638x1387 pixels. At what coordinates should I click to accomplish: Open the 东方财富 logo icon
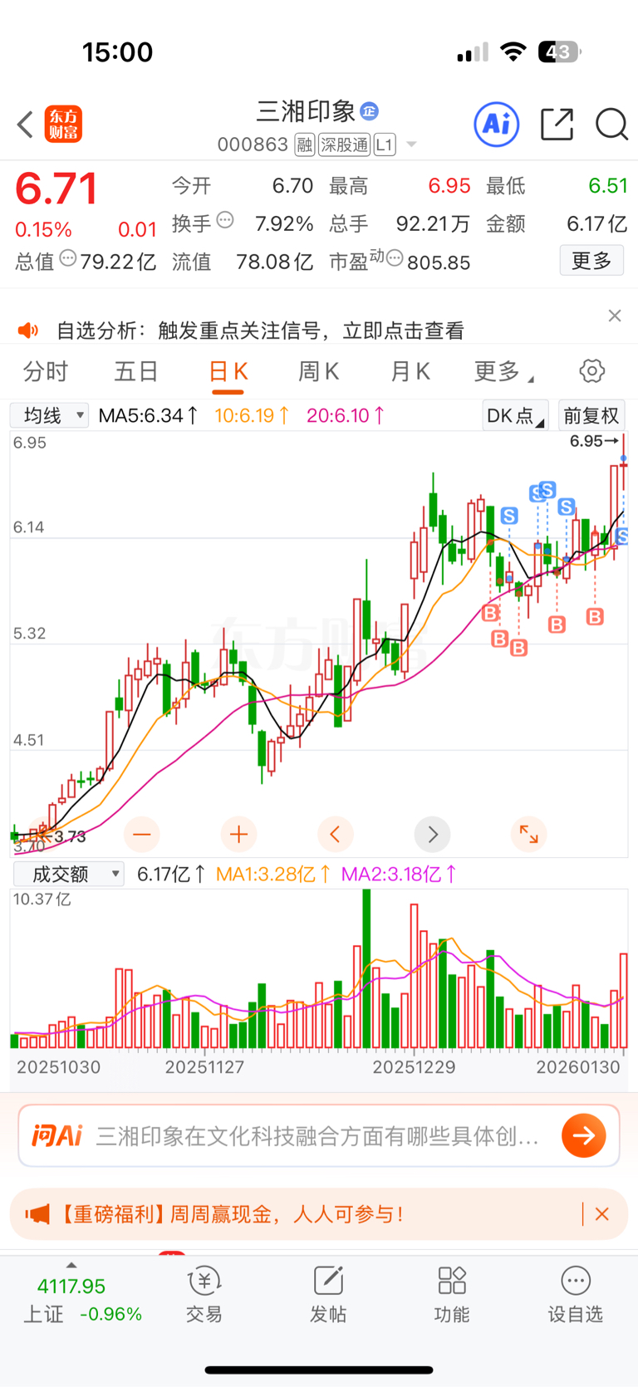[x=63, y=125]
